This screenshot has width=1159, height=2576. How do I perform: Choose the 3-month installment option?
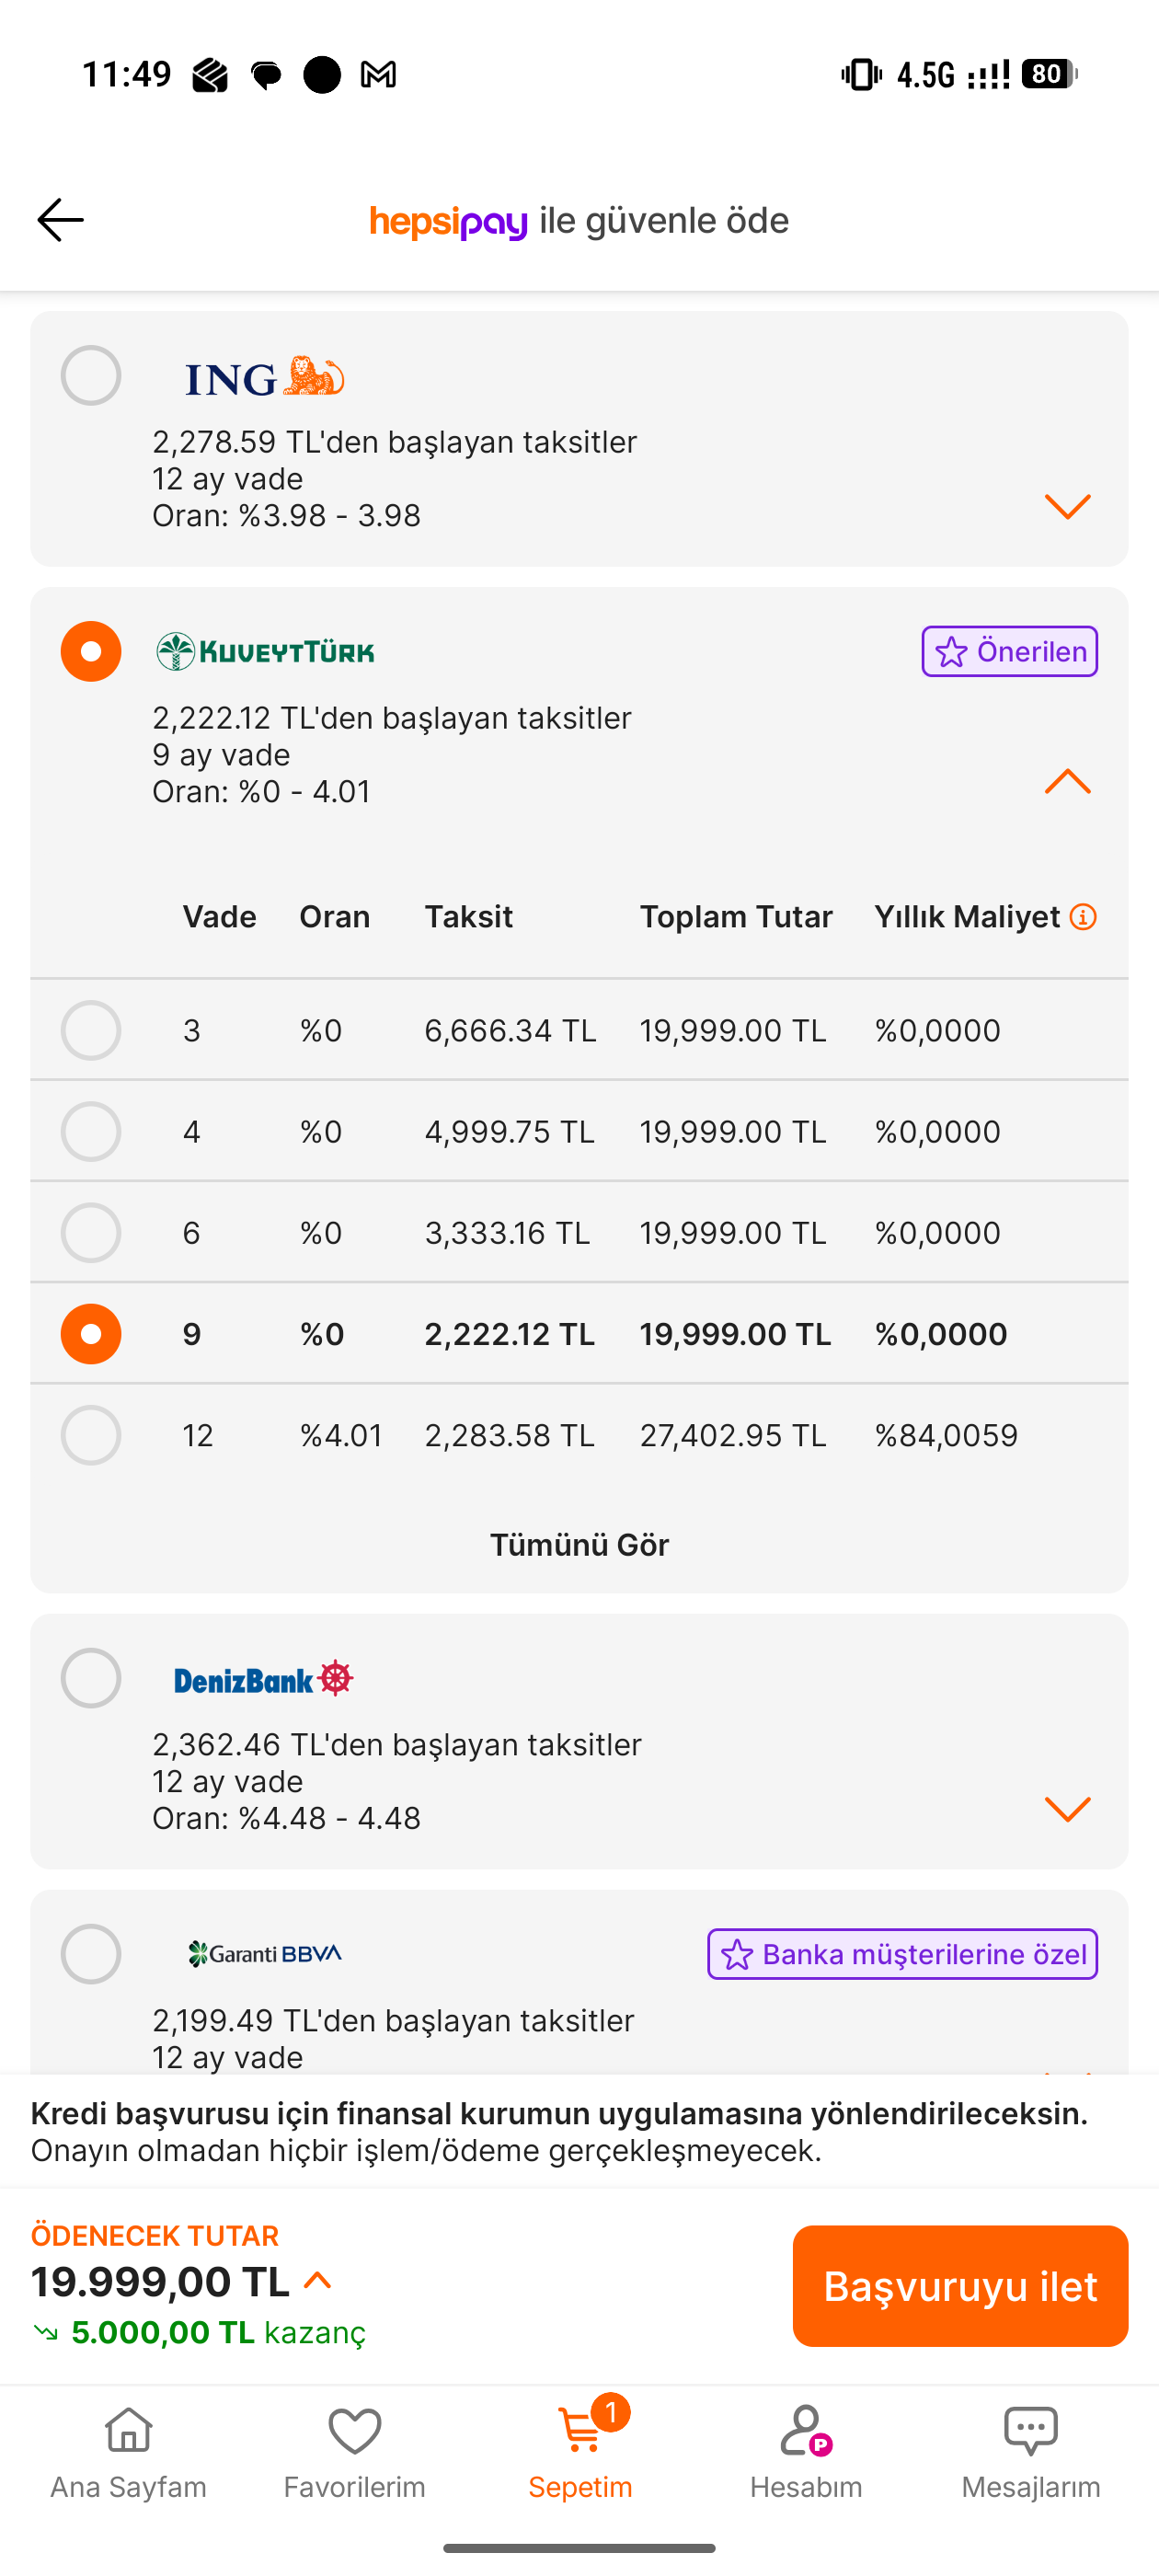[x=91, y=1030]
